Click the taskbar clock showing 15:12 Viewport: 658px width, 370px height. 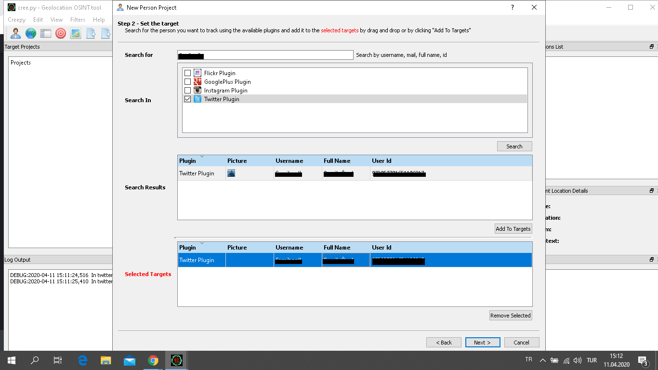616,356
